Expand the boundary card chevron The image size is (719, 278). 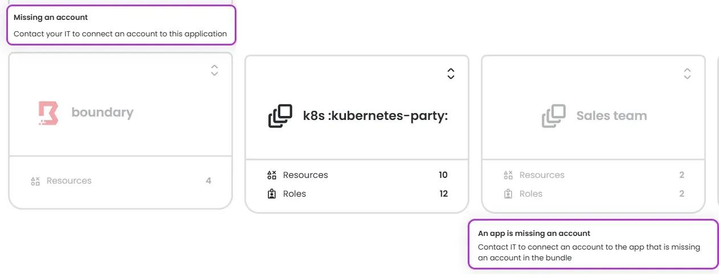point(214,70)
